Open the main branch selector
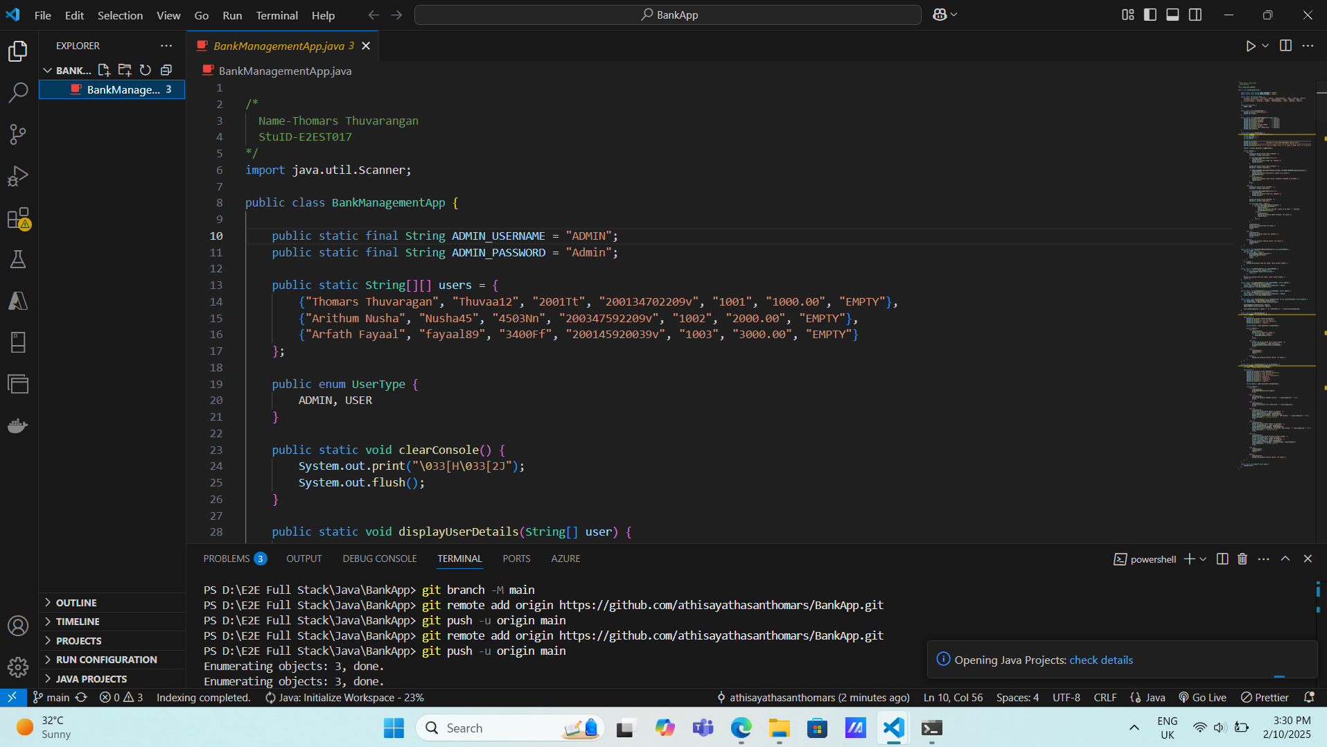Image resolution: width=1327 pixels, height=747 pixels. pos(51,697)
